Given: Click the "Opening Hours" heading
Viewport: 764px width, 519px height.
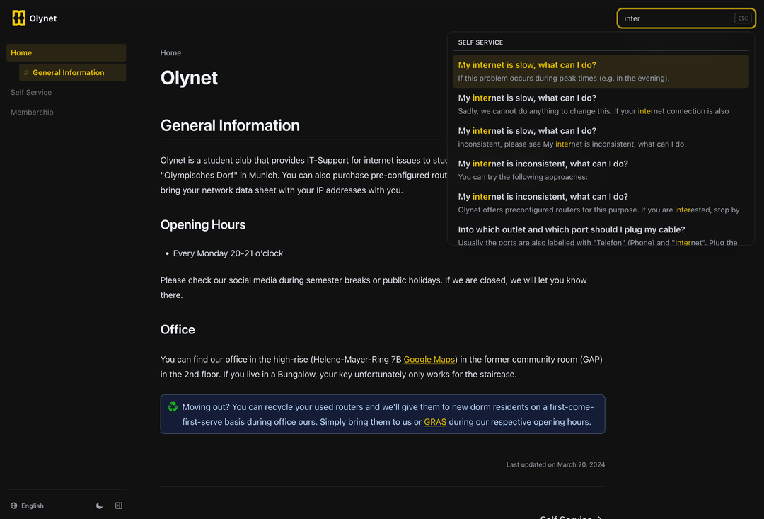Looking at the screenshot, I should (203, 224).
